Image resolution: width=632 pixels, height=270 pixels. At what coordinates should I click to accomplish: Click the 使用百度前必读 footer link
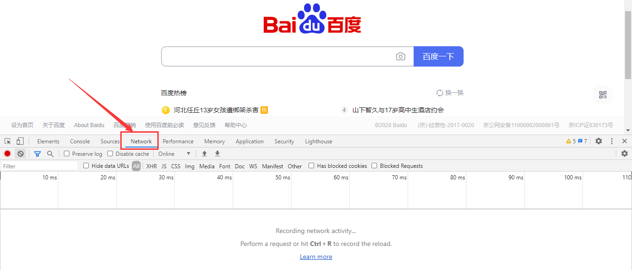tap(164, 125)
